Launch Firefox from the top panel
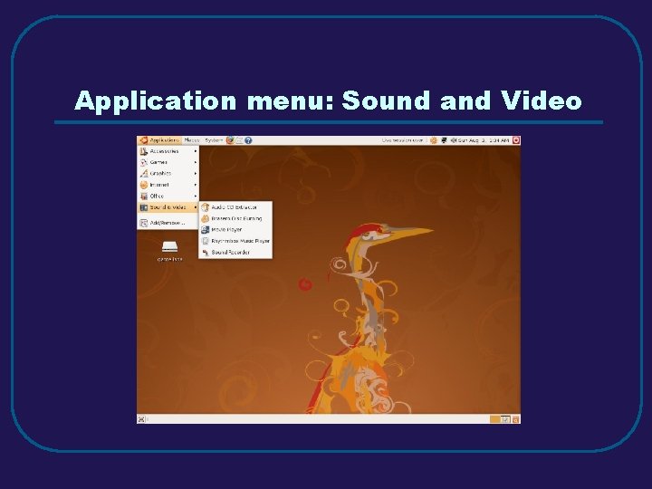 coord(230,140)
